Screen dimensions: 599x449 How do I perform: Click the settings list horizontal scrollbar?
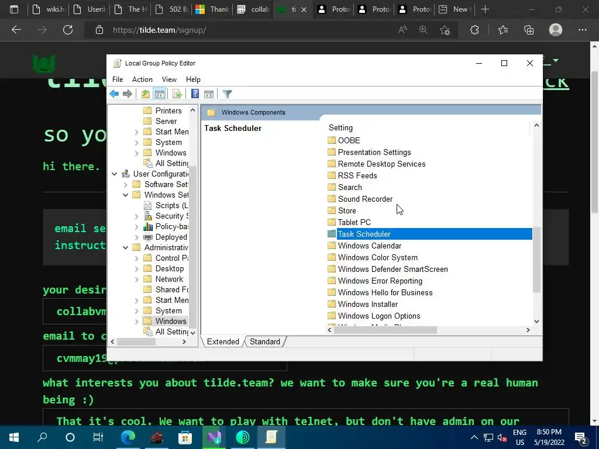pos(385,330)
